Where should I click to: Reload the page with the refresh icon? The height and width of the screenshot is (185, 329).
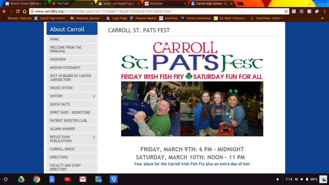tap(18, 11)
